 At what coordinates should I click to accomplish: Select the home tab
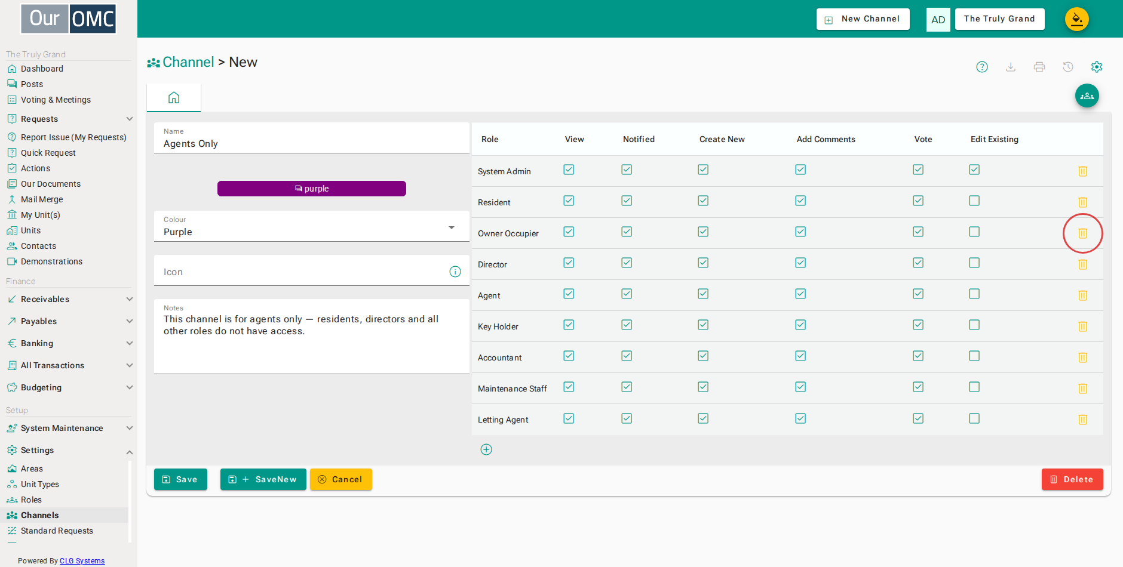point(174,98)
